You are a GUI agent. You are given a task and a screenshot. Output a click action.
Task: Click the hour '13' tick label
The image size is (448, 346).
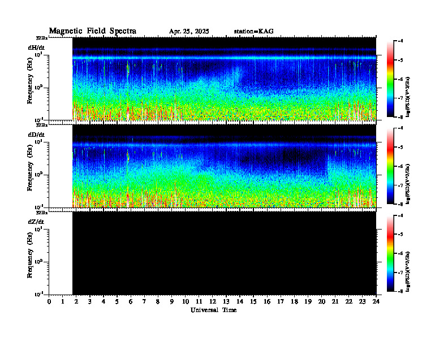[226, 302]
